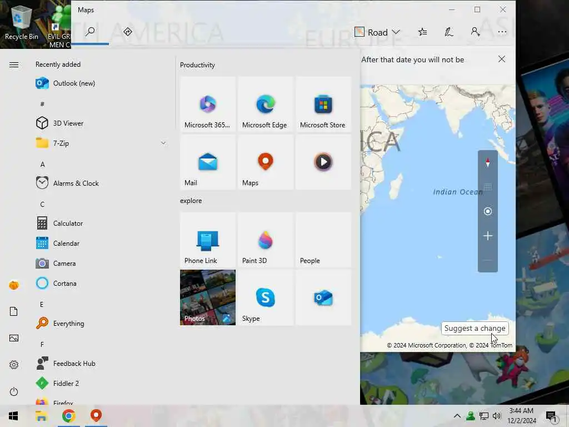Open Saved places favorites in Maps
The image size is (569, 427).
[x=422, y=32]
